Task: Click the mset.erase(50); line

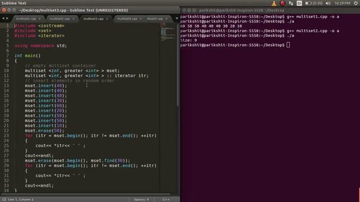Action: pos(44,131)
